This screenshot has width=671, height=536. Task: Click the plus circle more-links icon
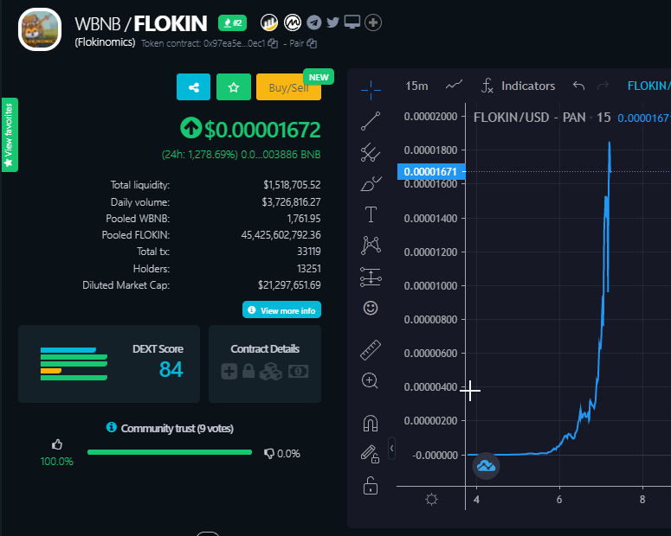[373, 22]
